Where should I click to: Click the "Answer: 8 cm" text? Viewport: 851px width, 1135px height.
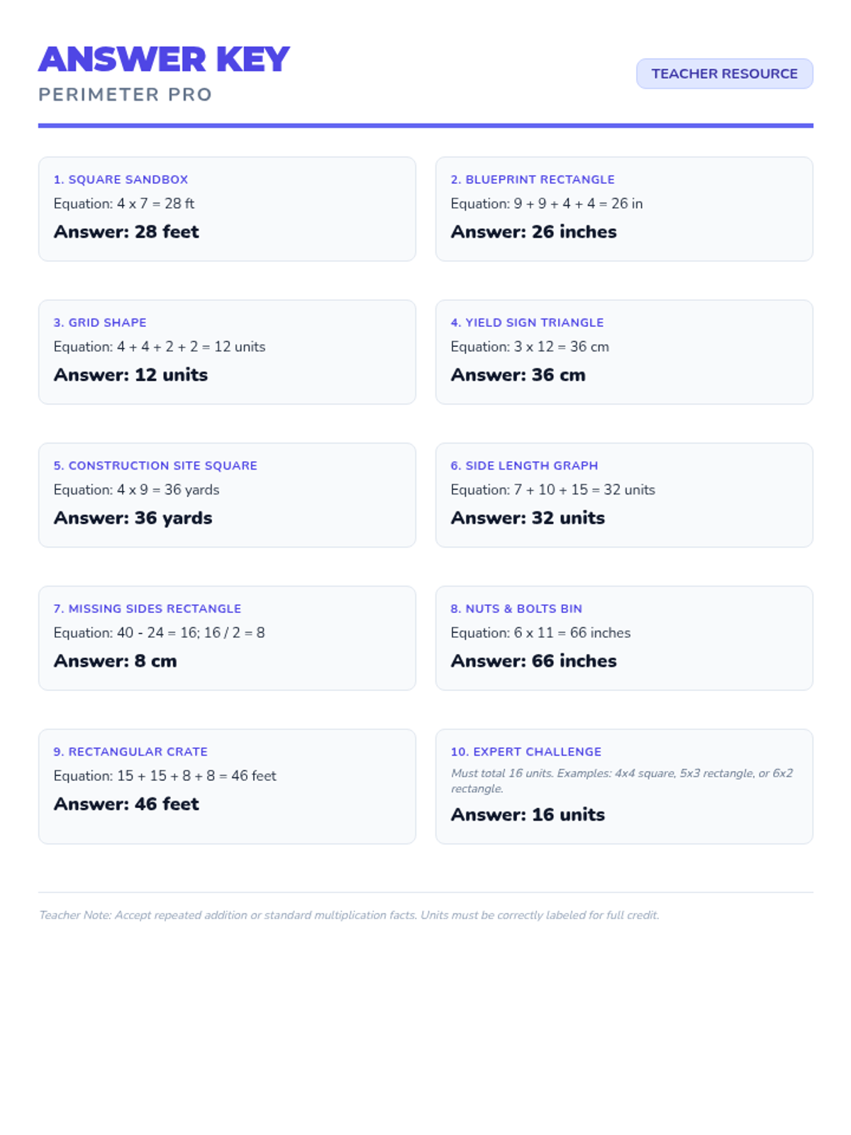(115, 661)
